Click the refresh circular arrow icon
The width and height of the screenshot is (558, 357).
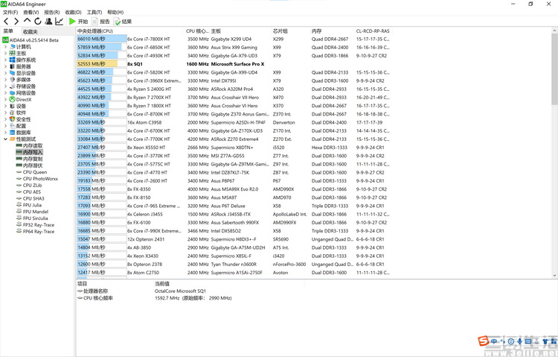pyautogui.click(x=38, y=22)
